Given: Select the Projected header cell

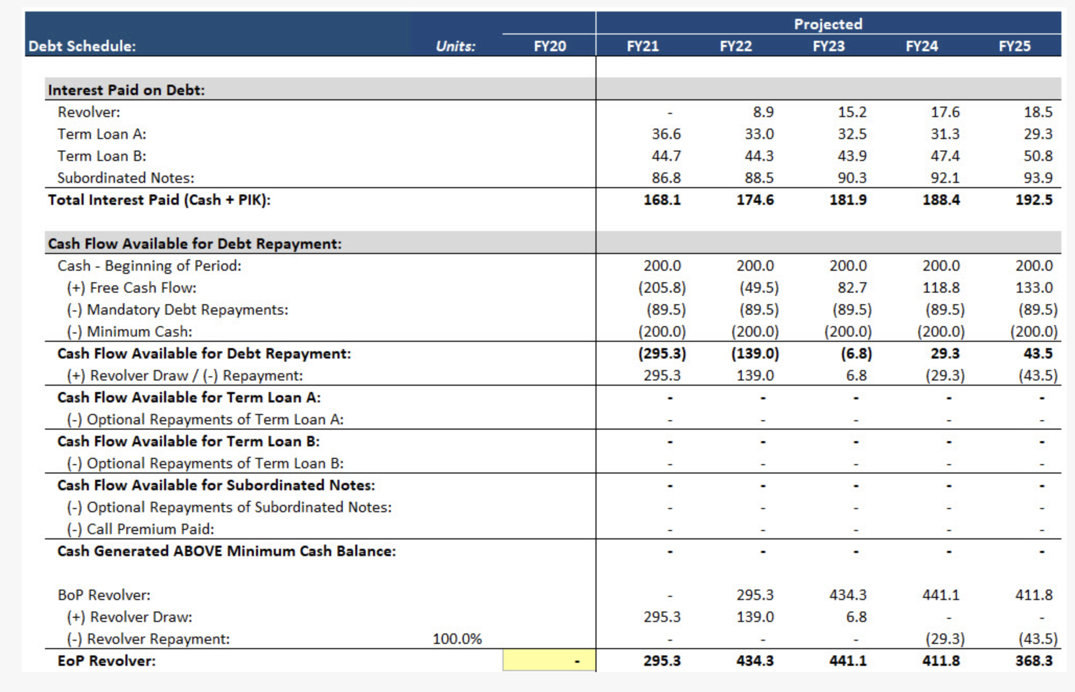Looking at the screenshot, I should coord(828,24).
